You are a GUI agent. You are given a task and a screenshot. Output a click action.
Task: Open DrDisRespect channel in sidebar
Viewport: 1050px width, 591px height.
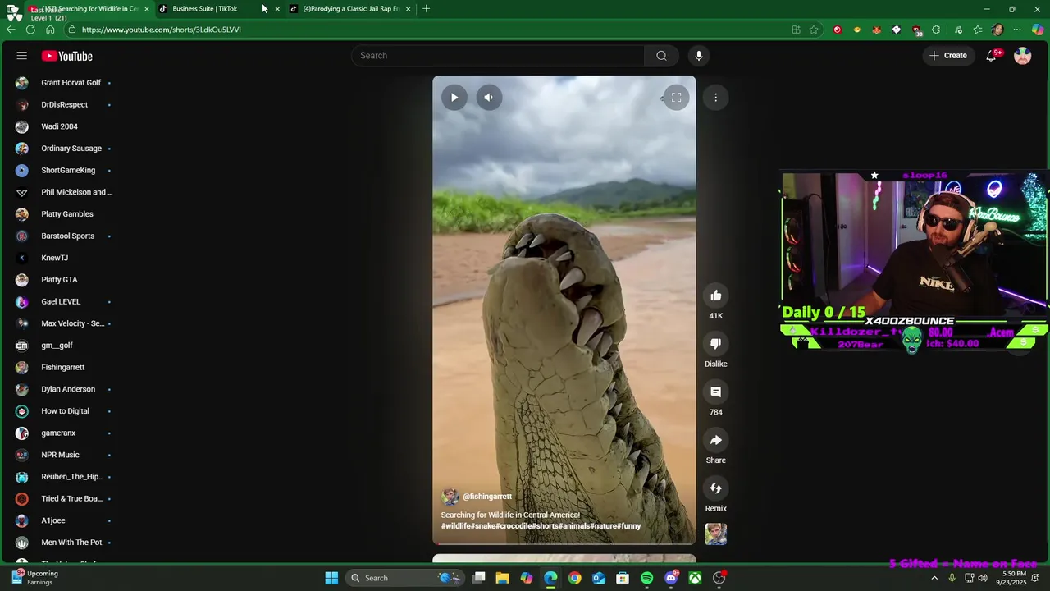pos(64,105)
